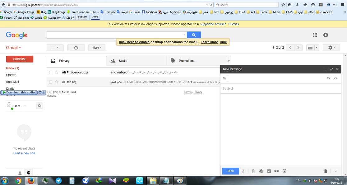This screenshot has width=347, height=185.
Task: Click into the Gmail search field
Action: pos(115,35)
